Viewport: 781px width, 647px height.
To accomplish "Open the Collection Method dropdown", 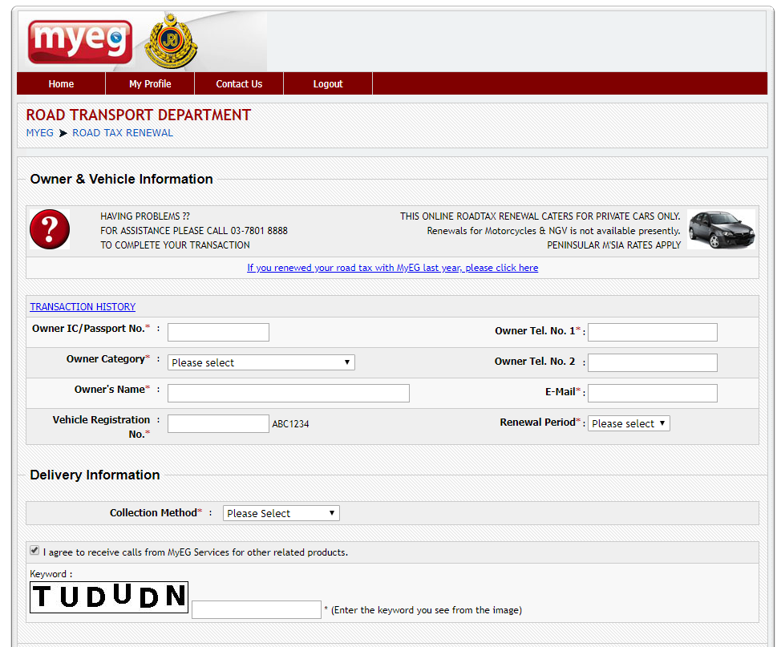I will click(281, 513).
